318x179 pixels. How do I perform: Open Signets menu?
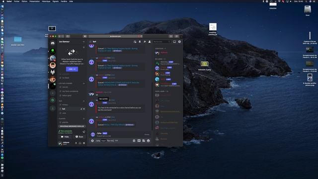tap(56, 1)
